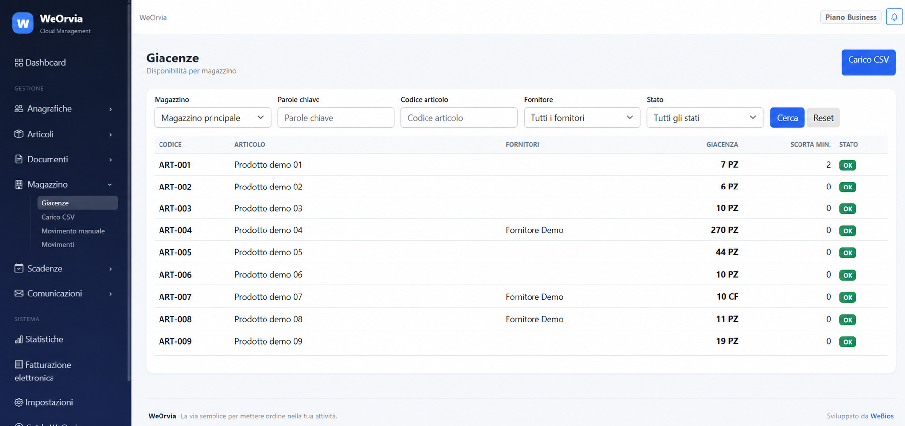Open the Fatturazione elettronica section
Screen dimensions: 905x426
43,371
